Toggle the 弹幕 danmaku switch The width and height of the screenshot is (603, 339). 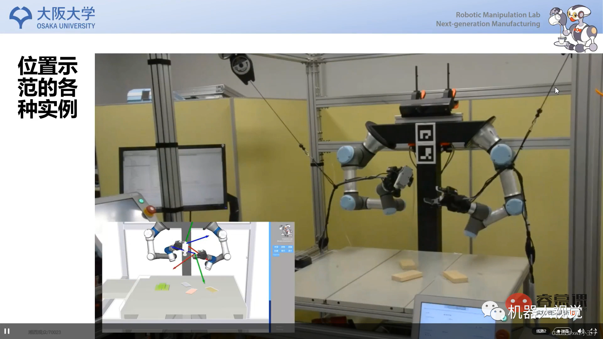[562, 331]
